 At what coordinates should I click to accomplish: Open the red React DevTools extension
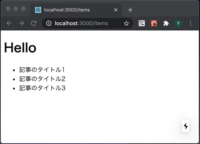[154, 23]
